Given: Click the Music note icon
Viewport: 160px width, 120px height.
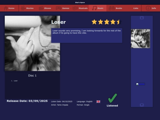Looking at the screenshot, I should point(94,8).
